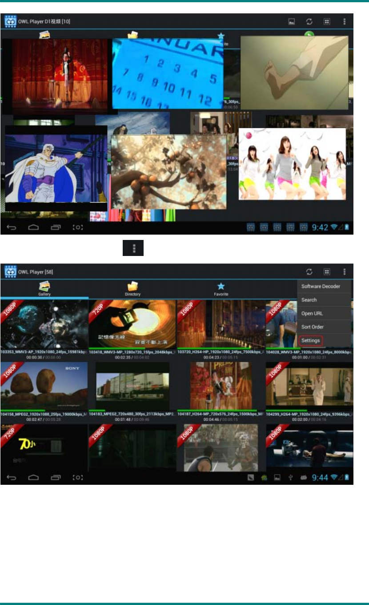Select floating white-haired anime video window
Viewport: 369px width, 605px height.
tap(56, 168)
